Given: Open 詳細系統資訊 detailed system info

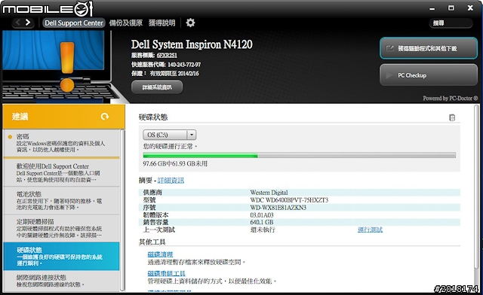Looking at the screenshot, I should (x=157, y=87).
